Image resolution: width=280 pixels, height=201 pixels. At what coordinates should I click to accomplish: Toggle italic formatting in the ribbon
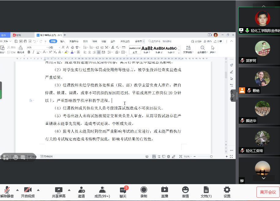(34, 52)
